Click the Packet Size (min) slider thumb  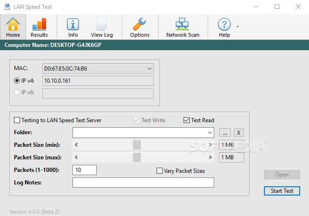pyautogui.click(x=137, y=145)
